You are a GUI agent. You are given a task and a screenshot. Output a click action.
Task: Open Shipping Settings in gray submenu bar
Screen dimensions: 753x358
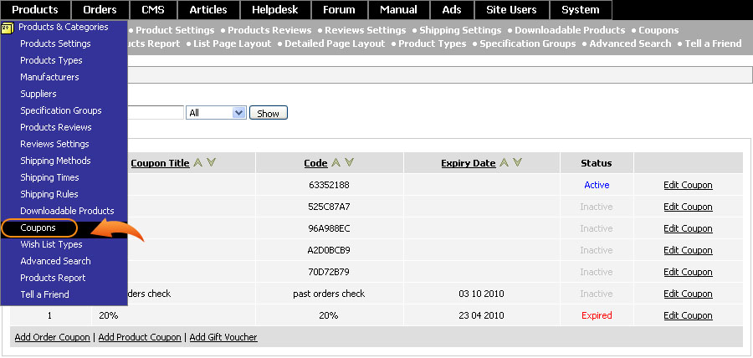(460, 30)
